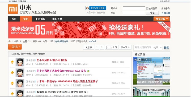Click the 在线/最高在线 stats link
The width and height of the screenshot is (191, 97).
(62, 41)
